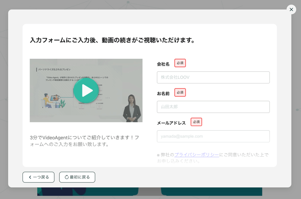The image size is (301, 199).
Task: Close the modal with the X button
Action: [291, 9]
